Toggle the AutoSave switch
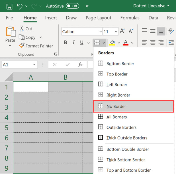Viewport: 176px width, 174px height. click(x=72, y=6)
